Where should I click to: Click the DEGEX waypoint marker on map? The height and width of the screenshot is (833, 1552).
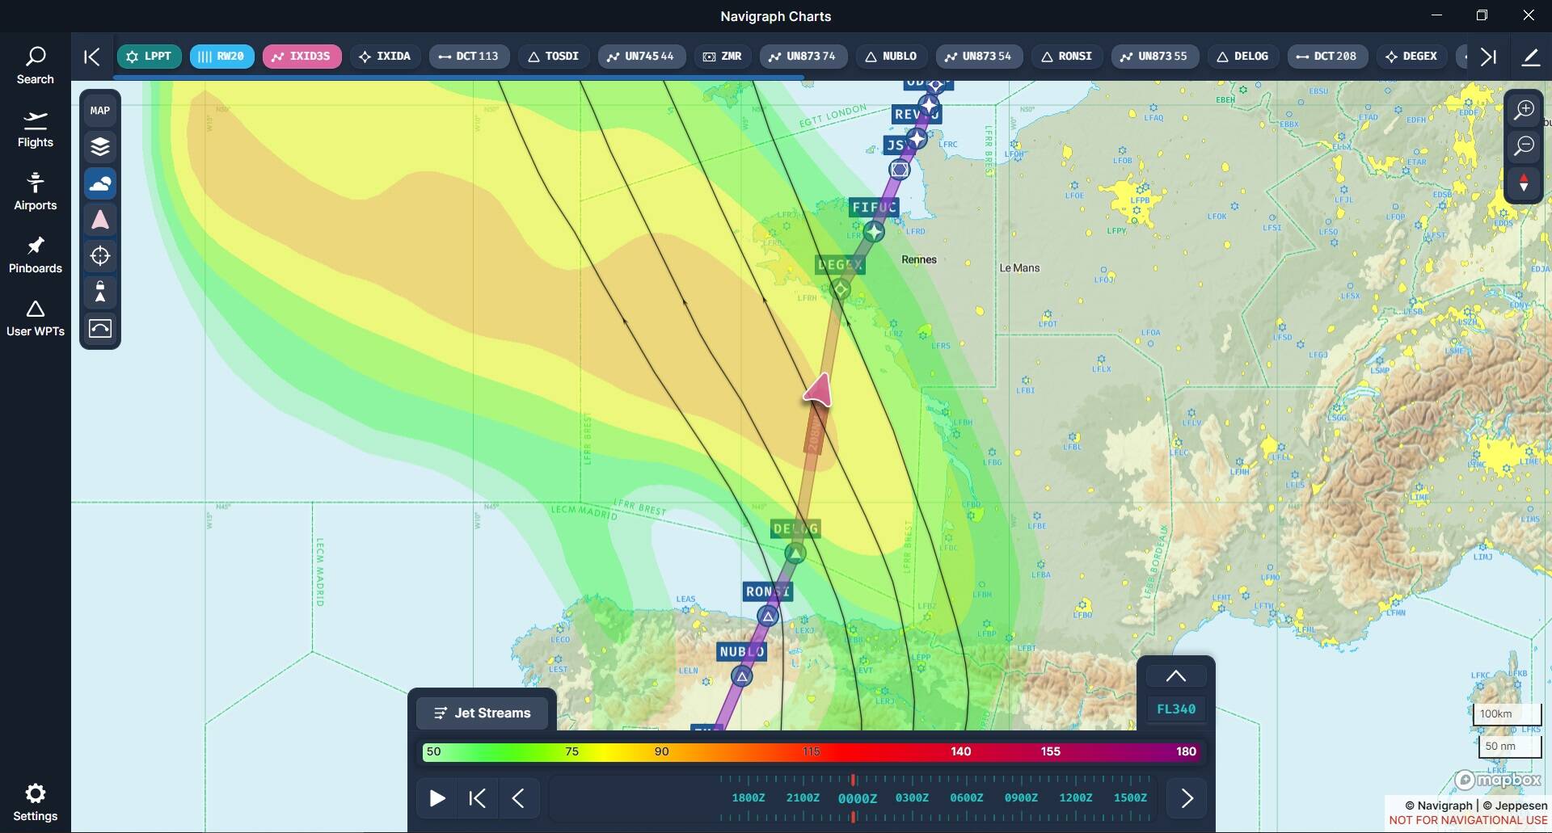[x=841, y=289]
